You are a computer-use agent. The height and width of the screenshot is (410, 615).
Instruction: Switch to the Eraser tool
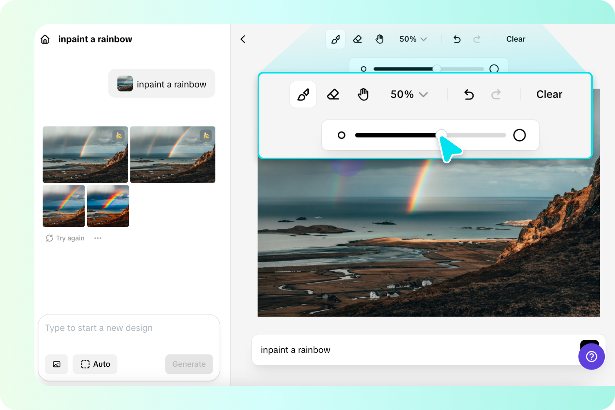(x=357, y=39)
